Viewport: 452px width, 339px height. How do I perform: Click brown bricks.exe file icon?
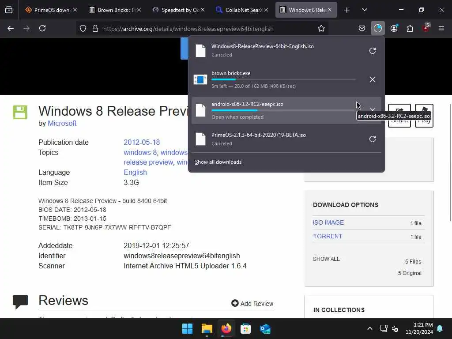coord(200,79)
